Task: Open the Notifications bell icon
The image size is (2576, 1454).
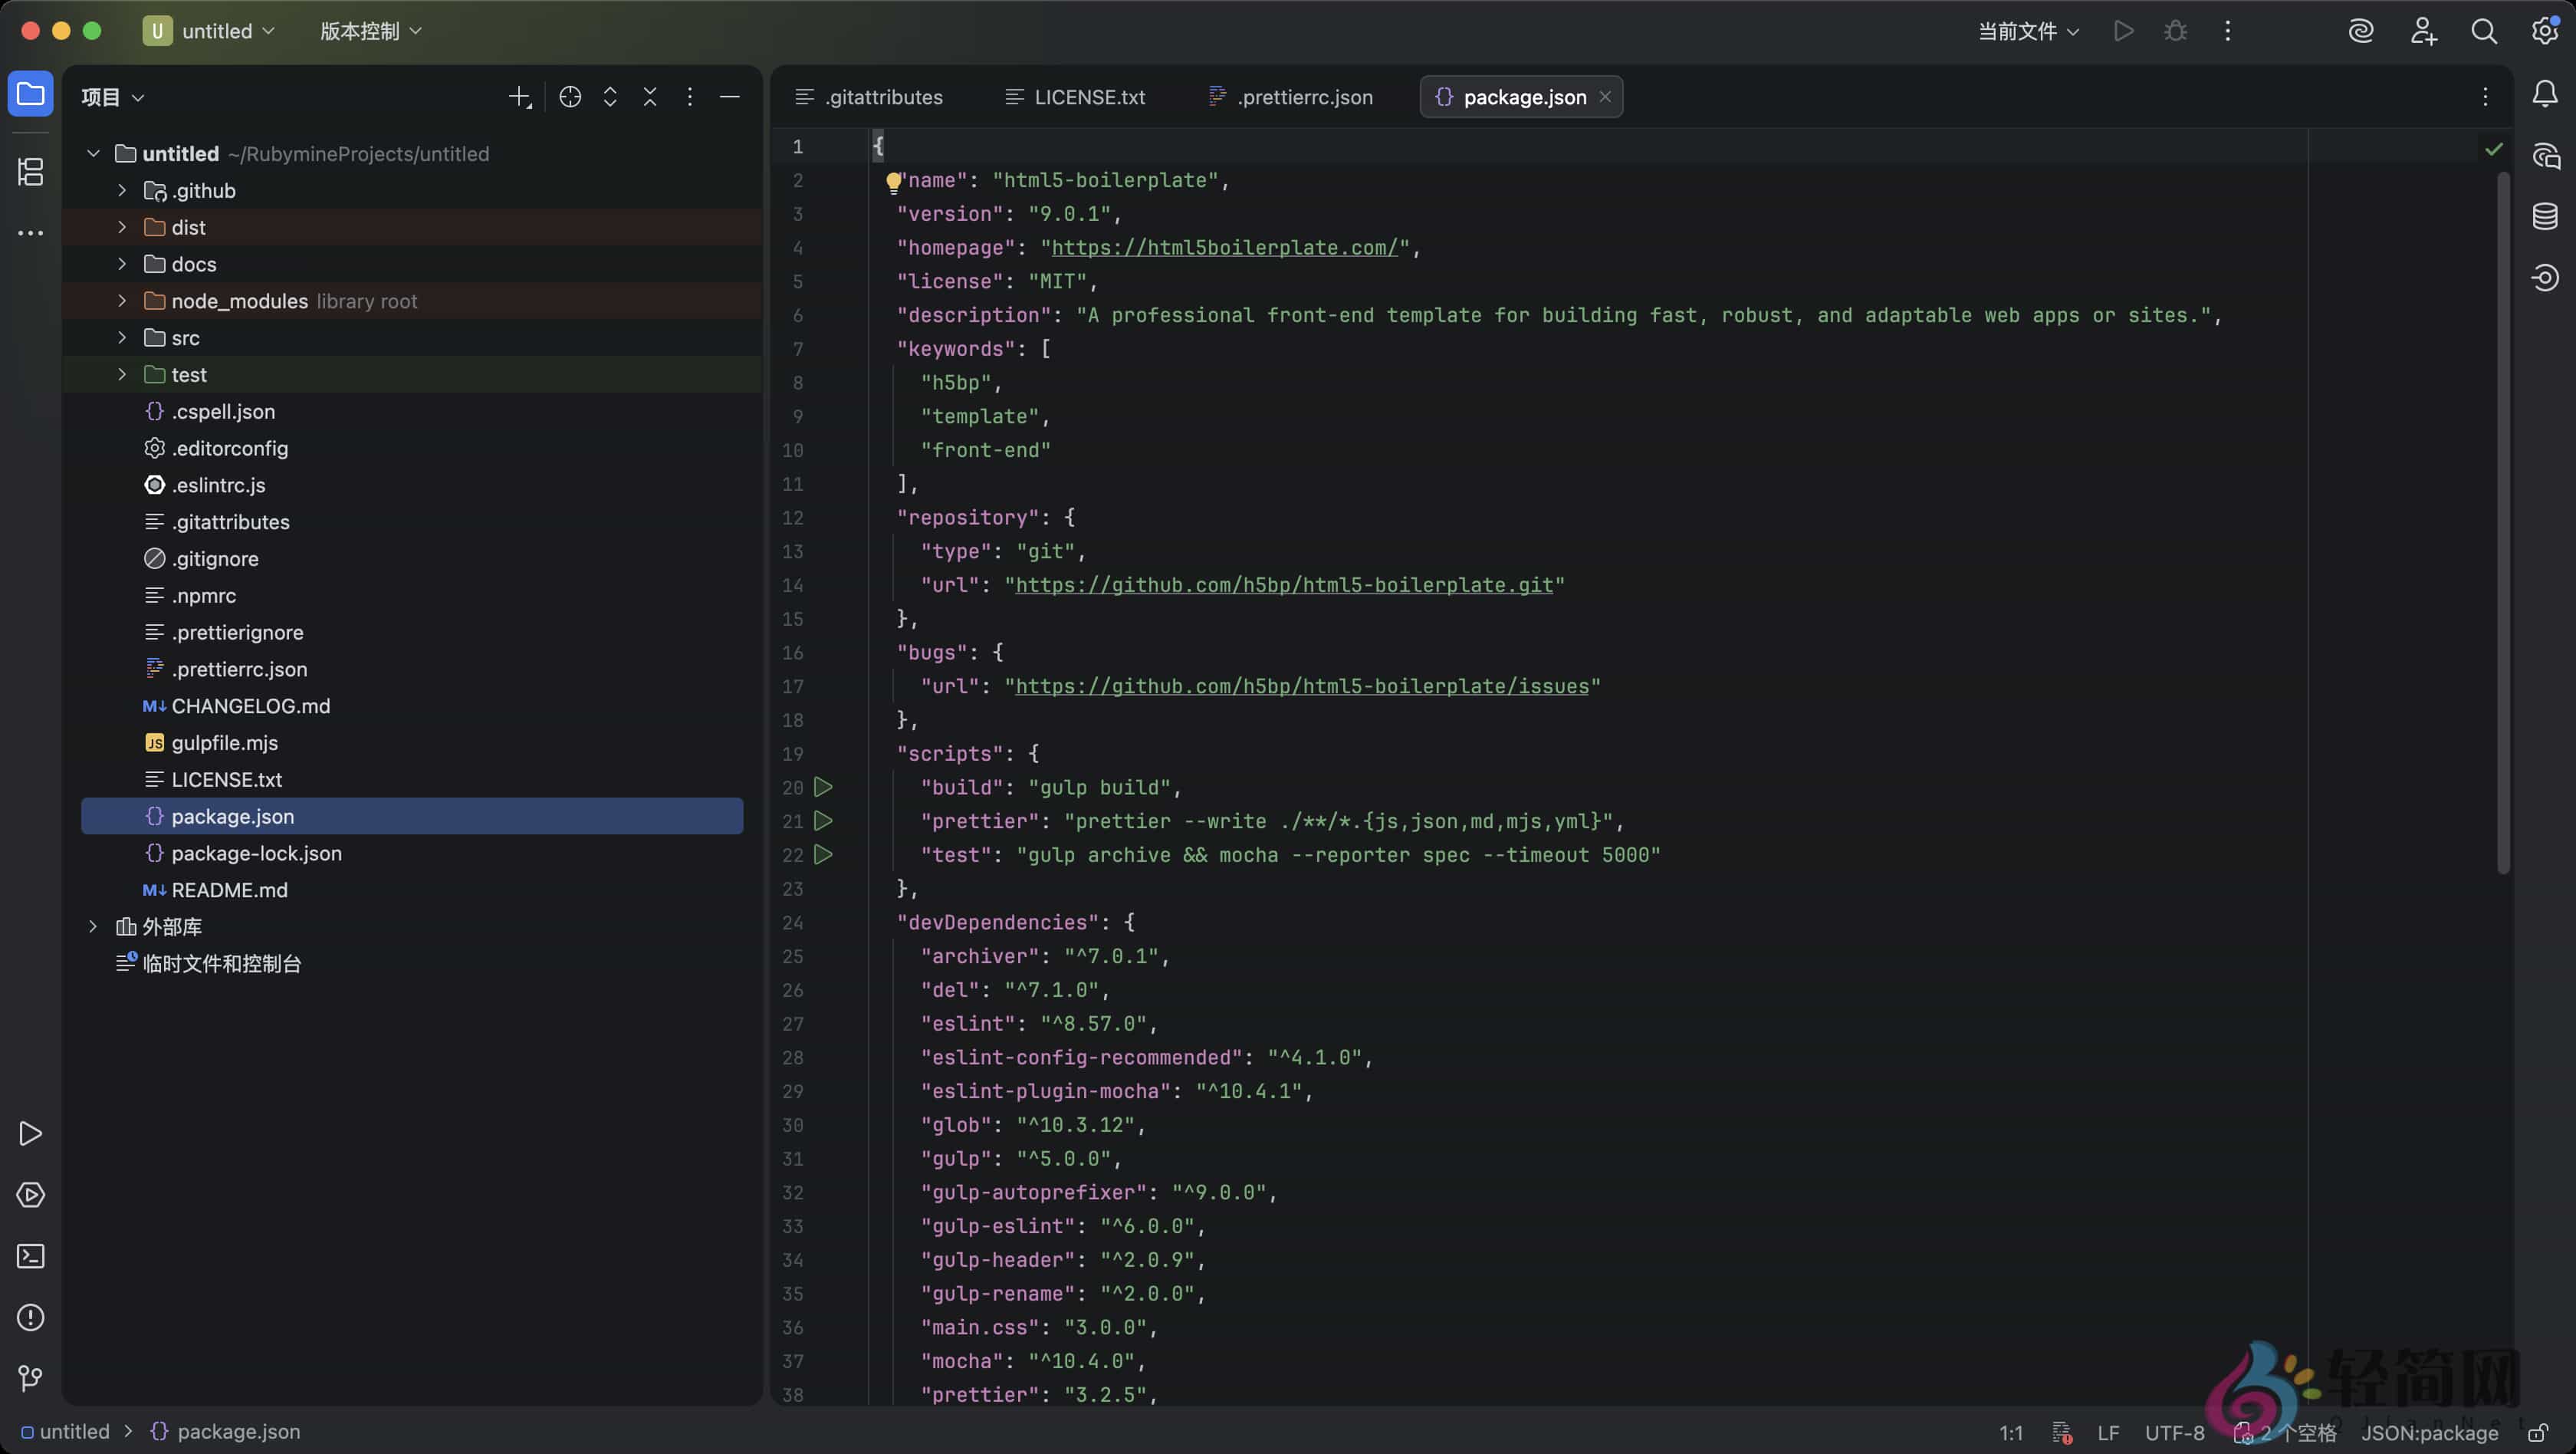Action: [2546, 94]
